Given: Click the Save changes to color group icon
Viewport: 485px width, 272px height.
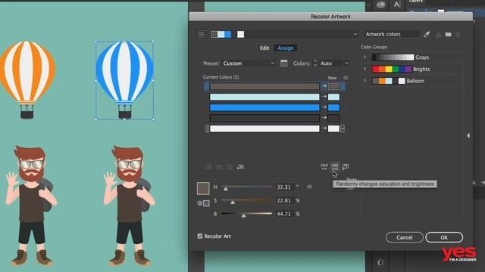Looking at the screenshot, I should click(438, 34).
